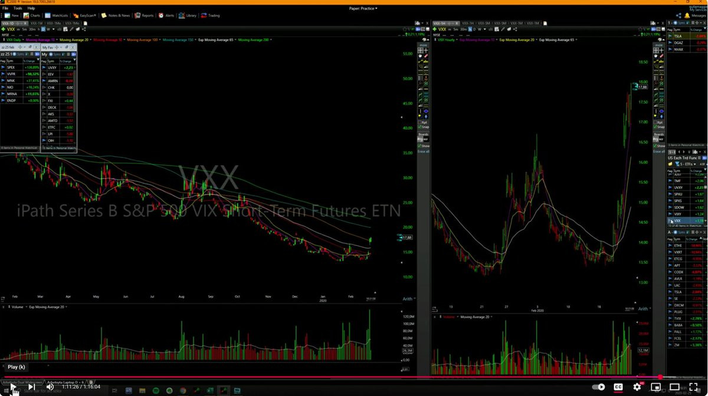Select the W timeframe on left chart
708x396 pixels.
48,29
